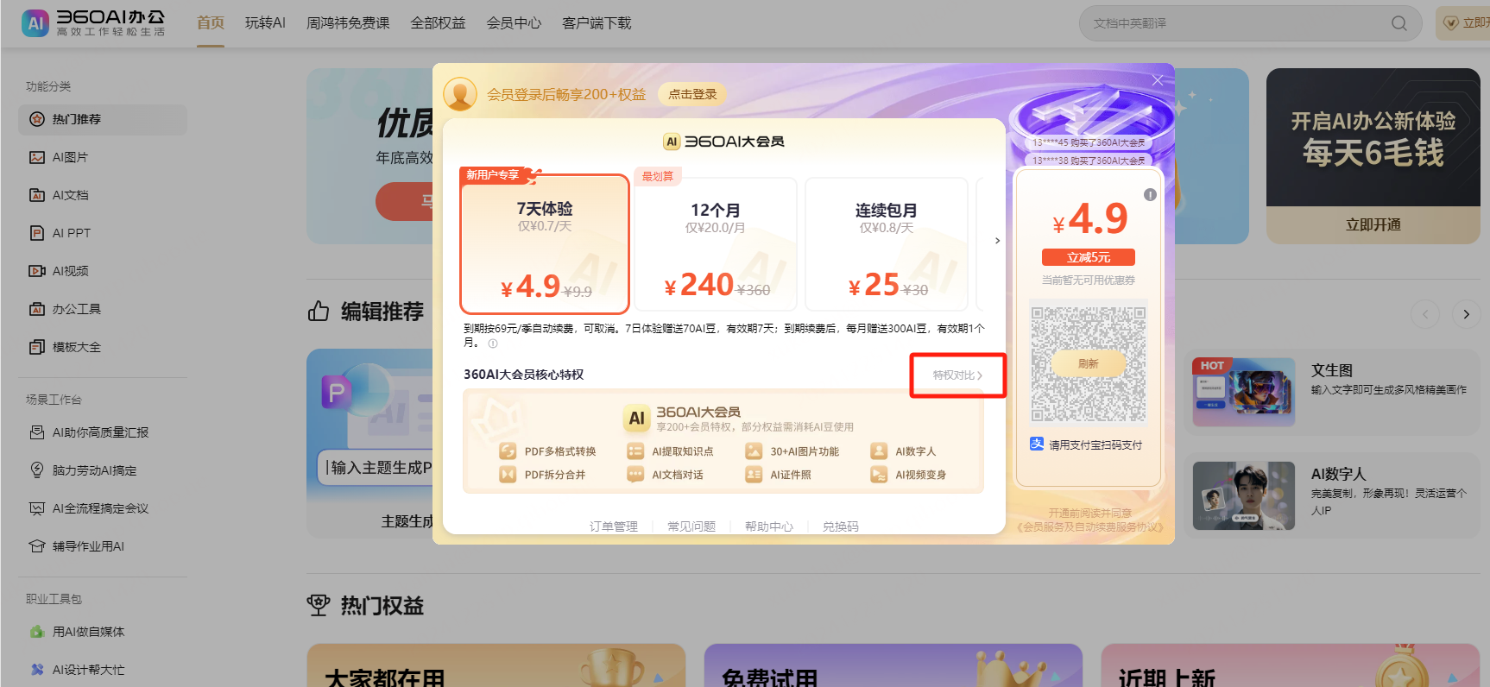Viewport: 1490px width, 687px height.
Task: Open 订单管理 link
Action: (x=614, y=526)
